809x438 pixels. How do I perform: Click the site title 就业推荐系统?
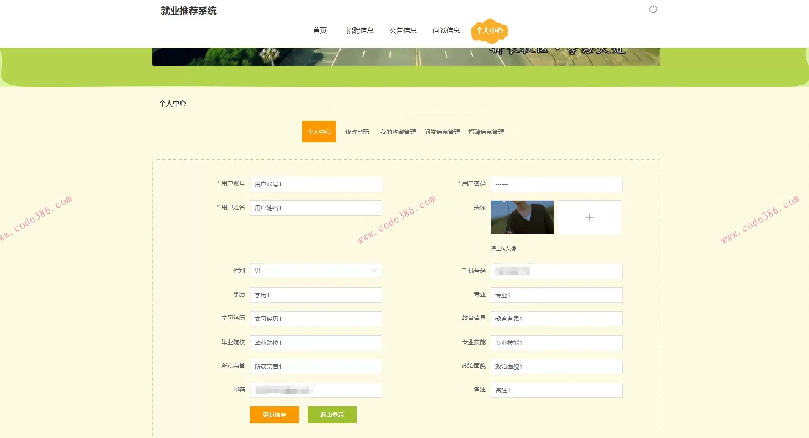[x=188, y=11]
